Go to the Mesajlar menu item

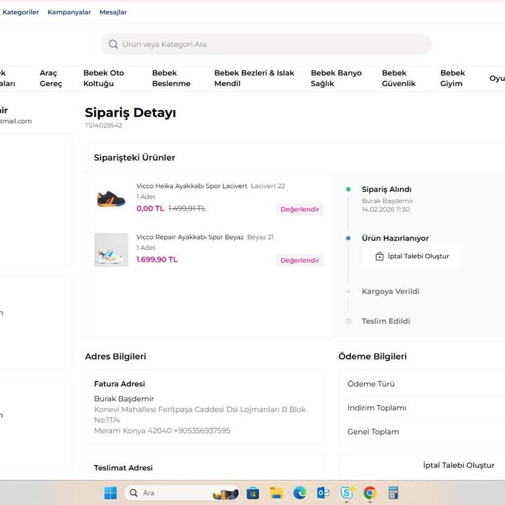pyautogui.click(x=113, y=12)
